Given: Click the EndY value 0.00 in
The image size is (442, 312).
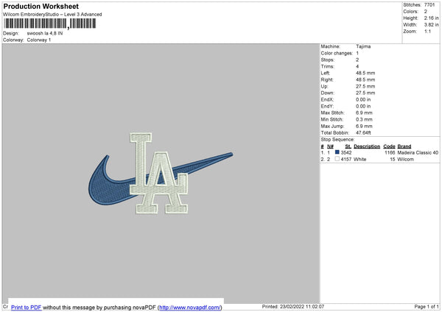Looking at the screenshot, I should coord(363,106).
